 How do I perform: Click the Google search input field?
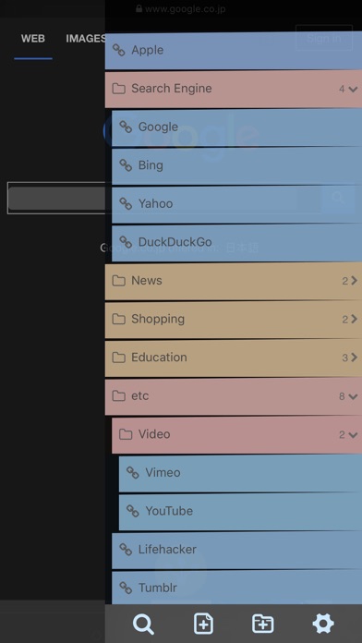pyautogui.click(x=56, y=198)
